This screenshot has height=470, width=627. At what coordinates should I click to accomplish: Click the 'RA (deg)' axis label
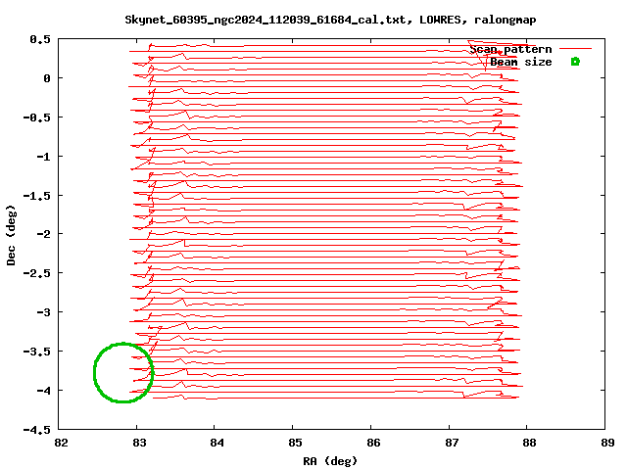(330, 461)
